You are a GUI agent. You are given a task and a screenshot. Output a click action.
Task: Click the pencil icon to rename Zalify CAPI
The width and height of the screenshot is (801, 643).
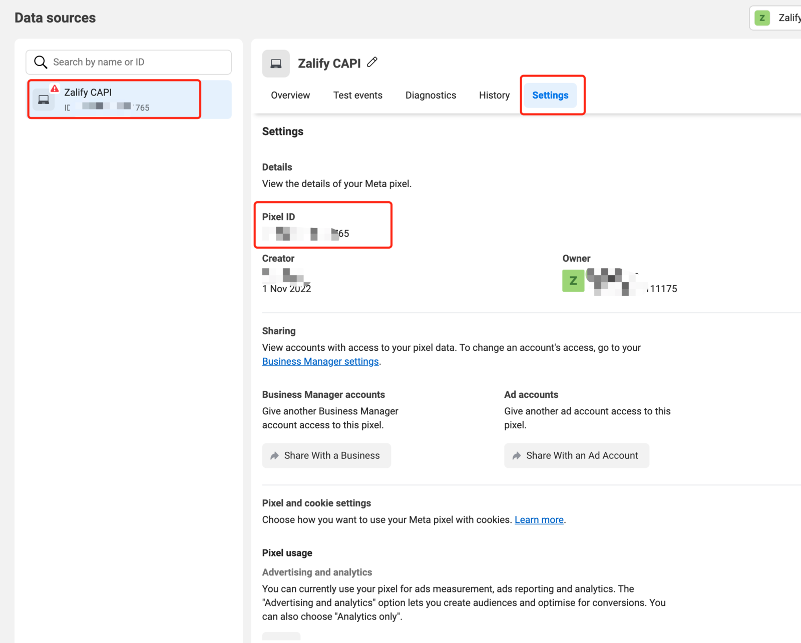pos(372,63)
